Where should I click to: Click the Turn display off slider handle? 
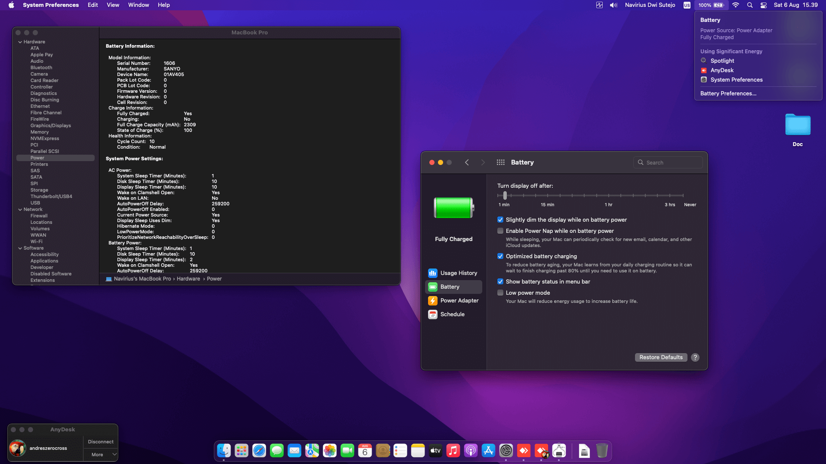click(505, 195)
